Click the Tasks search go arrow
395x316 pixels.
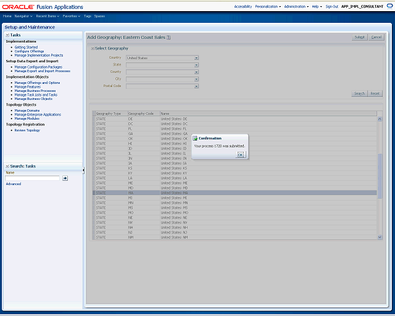(65, 178)
